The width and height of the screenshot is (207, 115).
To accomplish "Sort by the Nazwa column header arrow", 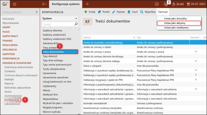I will point(134,38).
